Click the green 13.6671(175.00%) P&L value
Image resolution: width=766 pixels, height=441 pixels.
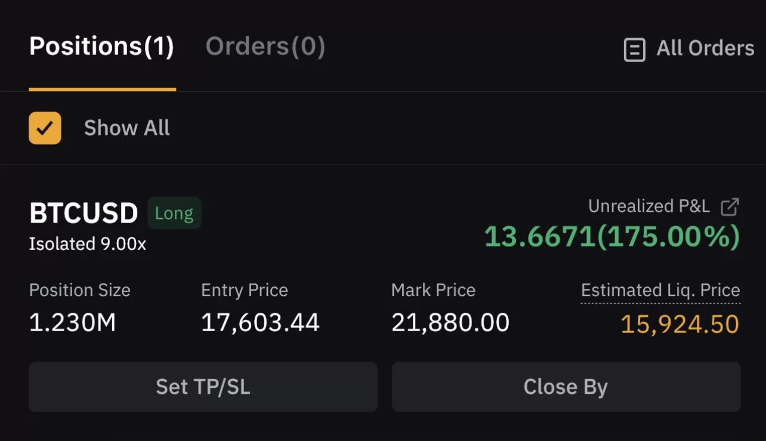pos(611,237)
